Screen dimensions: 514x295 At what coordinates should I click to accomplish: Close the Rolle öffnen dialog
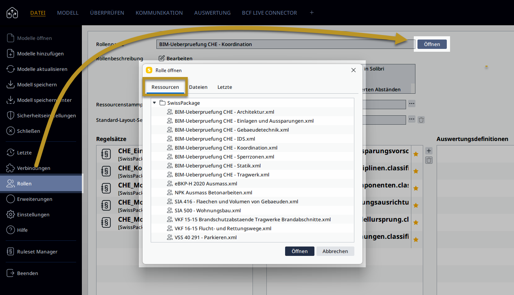354,70
